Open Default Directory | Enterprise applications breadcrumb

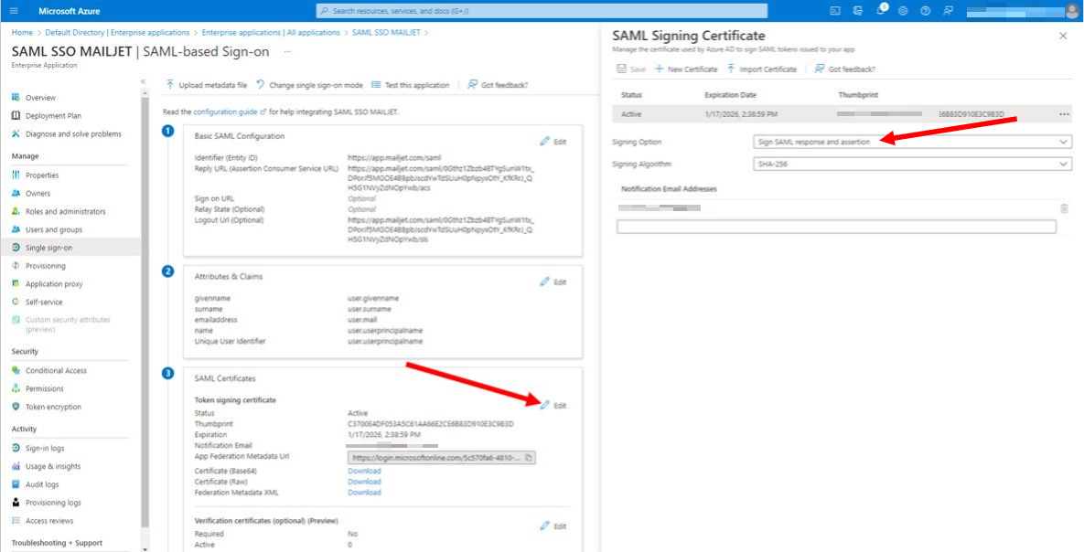click(117, 33)
